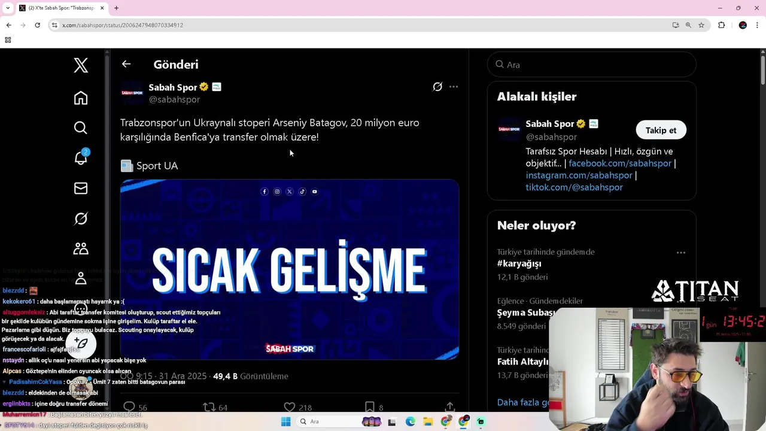Open Grok icon in left sidebar

81,218
